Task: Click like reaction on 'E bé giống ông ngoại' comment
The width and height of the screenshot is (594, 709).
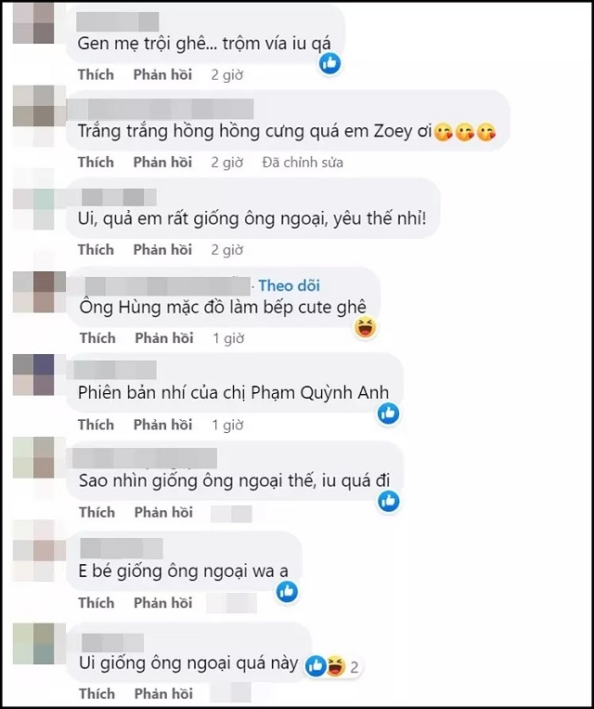Action: point(287,591)
